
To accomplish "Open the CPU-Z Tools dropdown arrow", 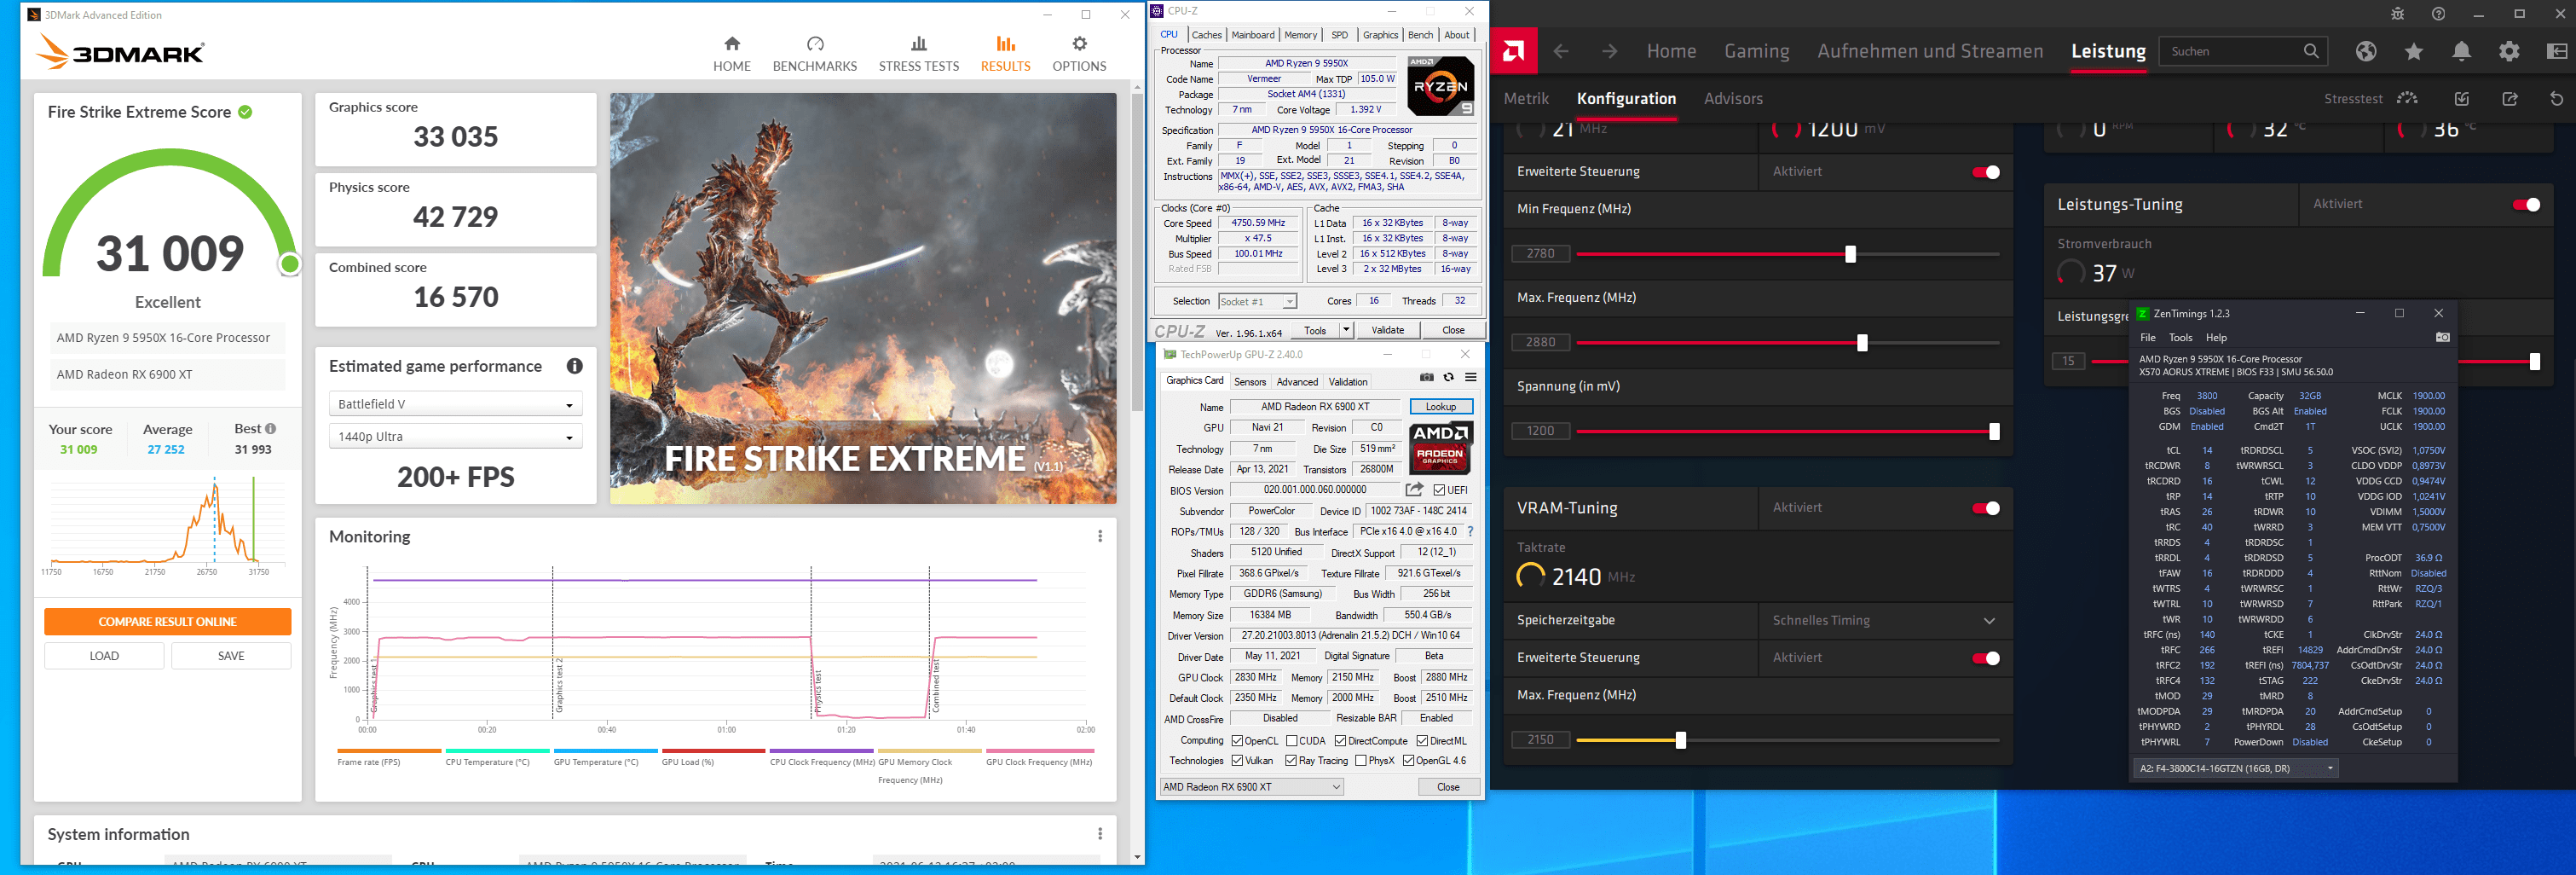I will [x=1346, y=330].
